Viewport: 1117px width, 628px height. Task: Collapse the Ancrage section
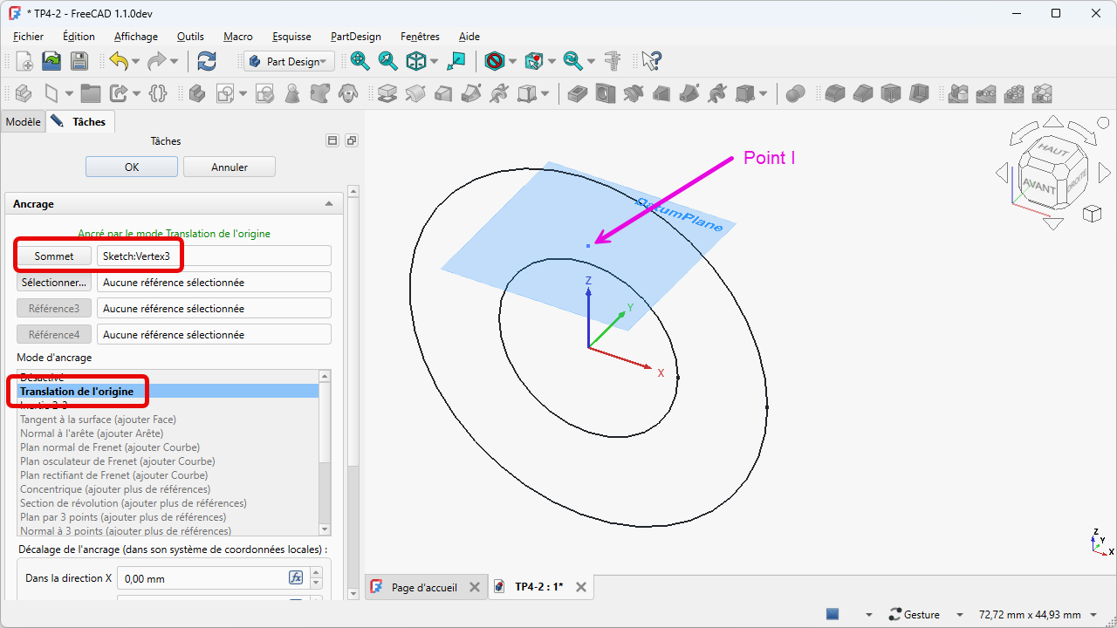[329, 204]
